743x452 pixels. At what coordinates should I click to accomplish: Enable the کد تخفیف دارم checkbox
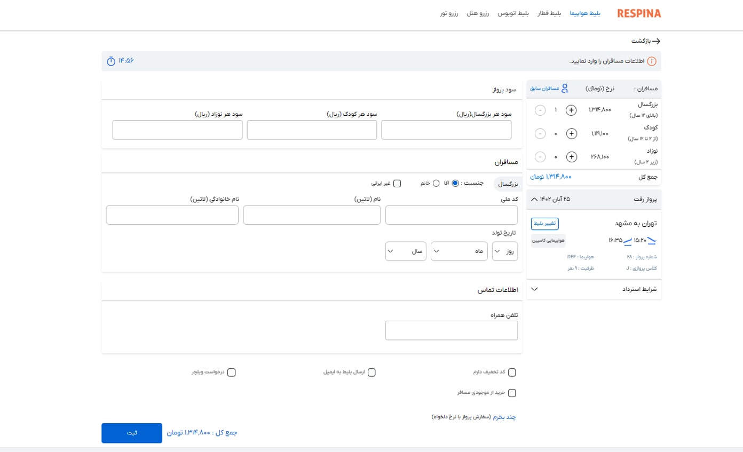tap(512, 372)
